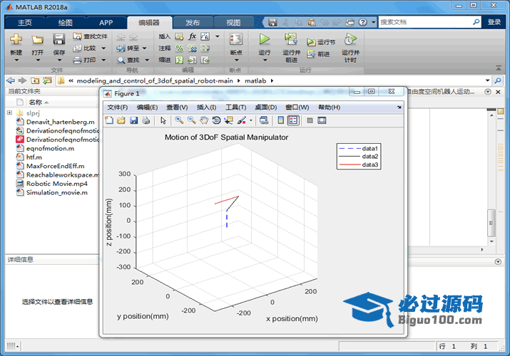This screenshot has height=356, width=510.
Task: Open the 文件(F) menu in Figure 1
Action: 118,108
